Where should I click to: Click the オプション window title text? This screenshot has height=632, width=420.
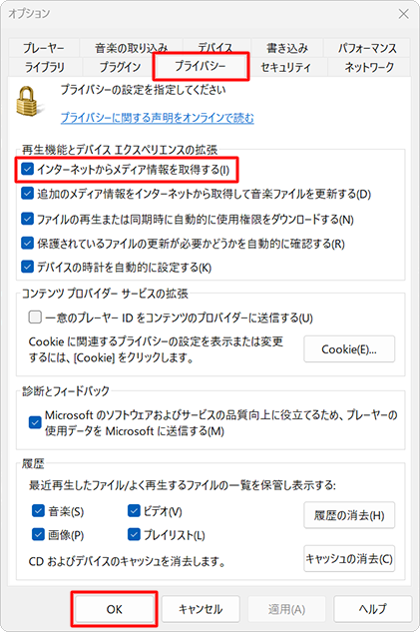(29, 14)
